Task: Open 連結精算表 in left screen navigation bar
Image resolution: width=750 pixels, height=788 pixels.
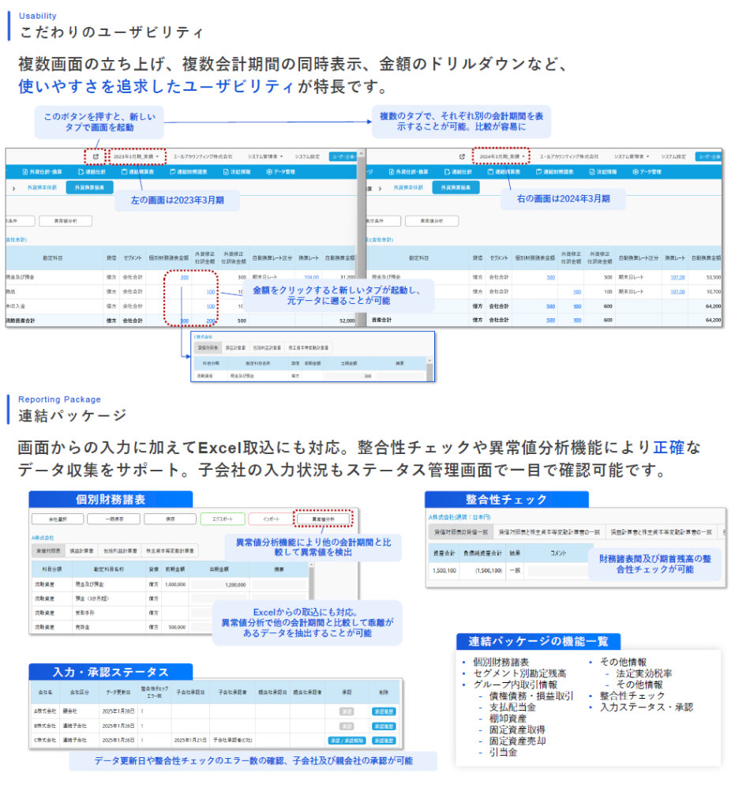Action: coord(137,171)
